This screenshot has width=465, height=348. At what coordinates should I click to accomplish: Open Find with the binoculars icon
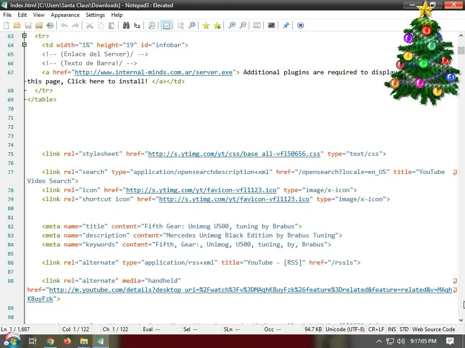pos(126,25)
